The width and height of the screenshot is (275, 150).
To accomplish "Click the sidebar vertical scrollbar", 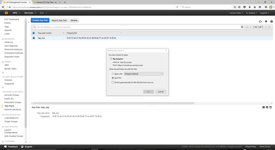I will tap(26, 75).
